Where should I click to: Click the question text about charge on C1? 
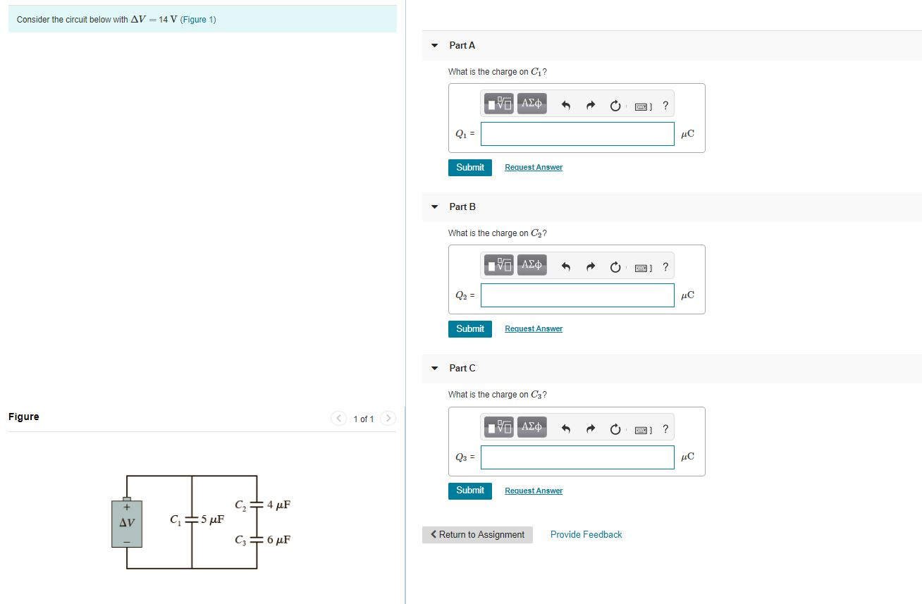click(x=498, y=72)
